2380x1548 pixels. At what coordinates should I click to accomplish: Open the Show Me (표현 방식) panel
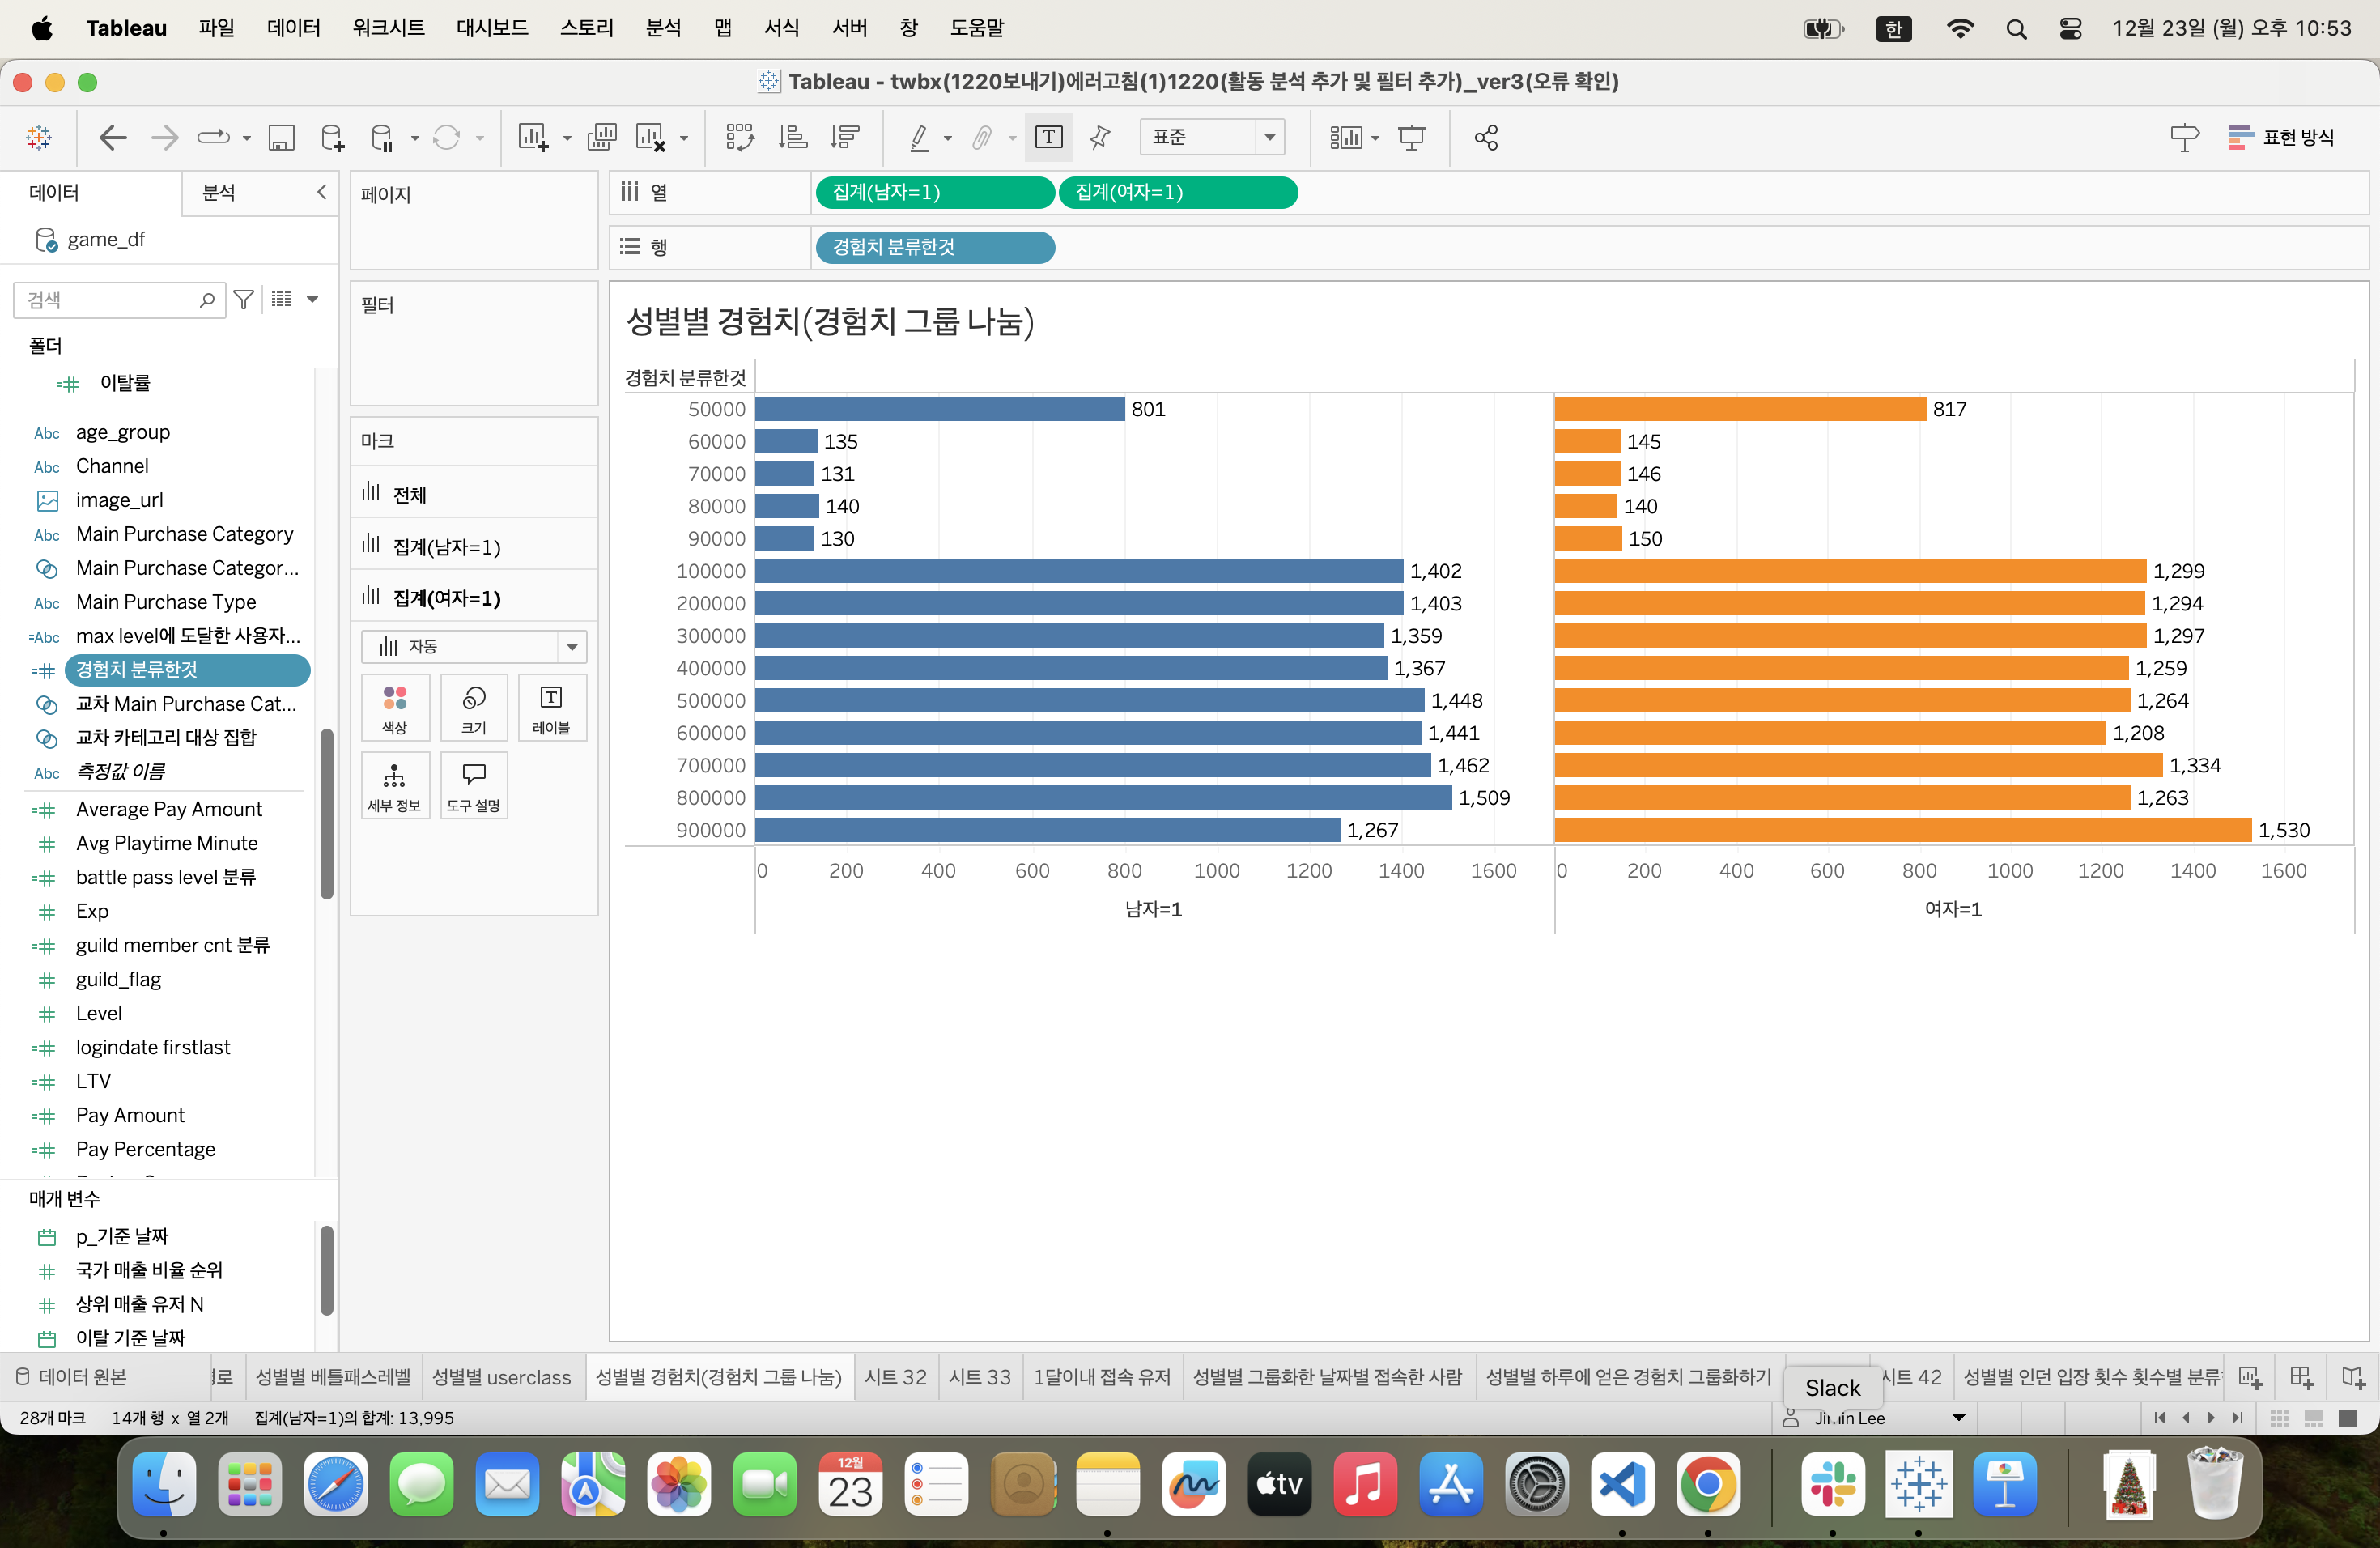tap(2281, 137)
